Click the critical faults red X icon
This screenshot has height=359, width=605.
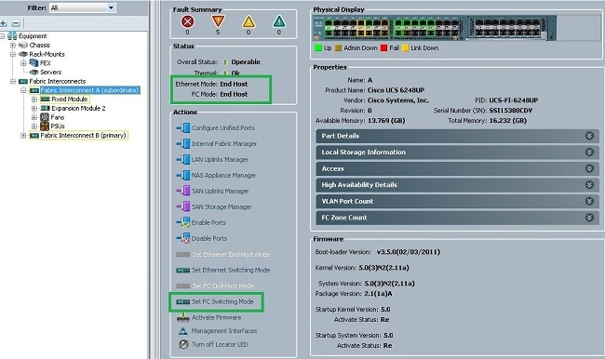tap(187, 21)
